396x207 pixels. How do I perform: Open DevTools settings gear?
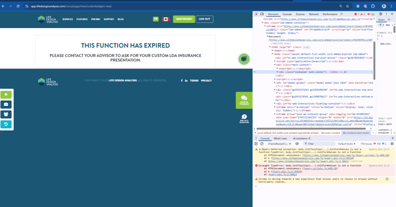(x=380, y=14)
